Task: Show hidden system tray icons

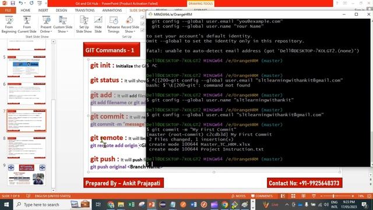Action: [287, 205]
